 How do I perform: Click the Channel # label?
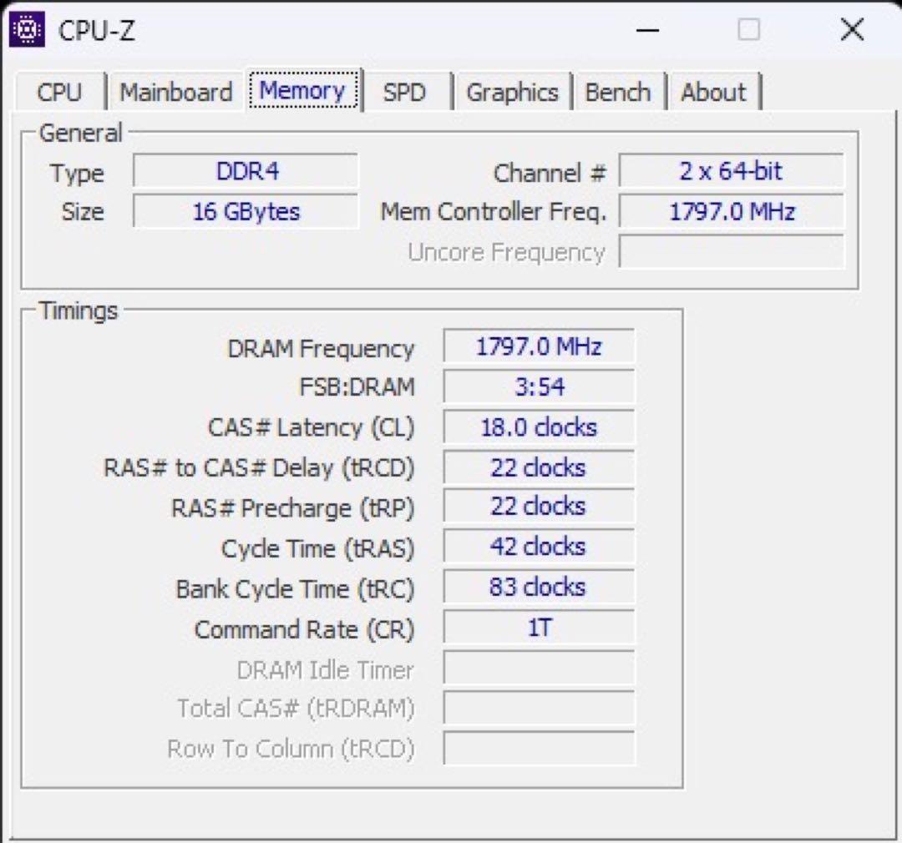(550, 173)
